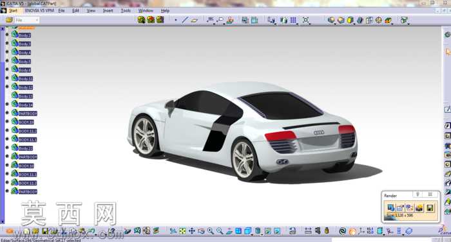Screen dimensions: 451x242
Task: Select the Rotate tool in bottom toolbar
Action: click(x=201, y=231)
